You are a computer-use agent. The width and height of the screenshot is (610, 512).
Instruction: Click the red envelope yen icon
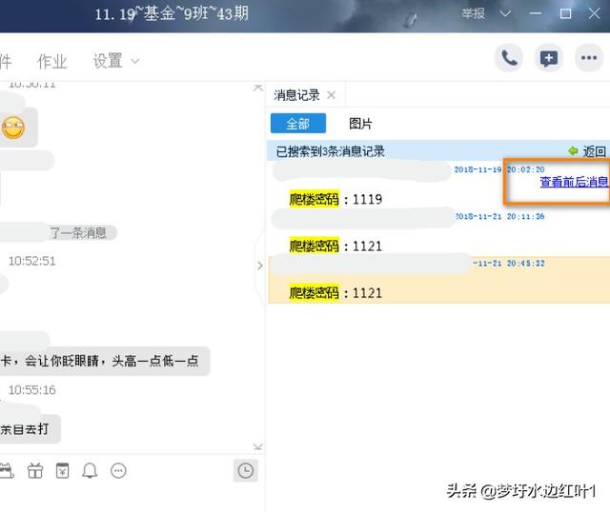coord(62,470)
